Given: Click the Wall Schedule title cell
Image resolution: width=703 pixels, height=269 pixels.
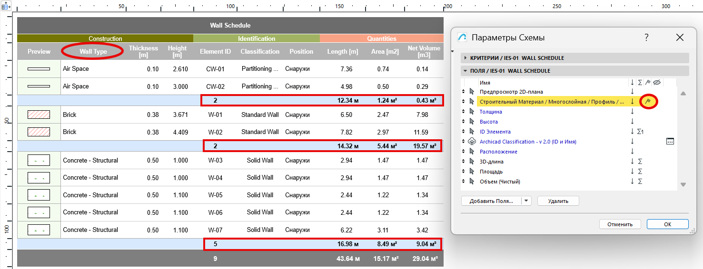Looking at the screenshot, I should (x=230, y=25).
